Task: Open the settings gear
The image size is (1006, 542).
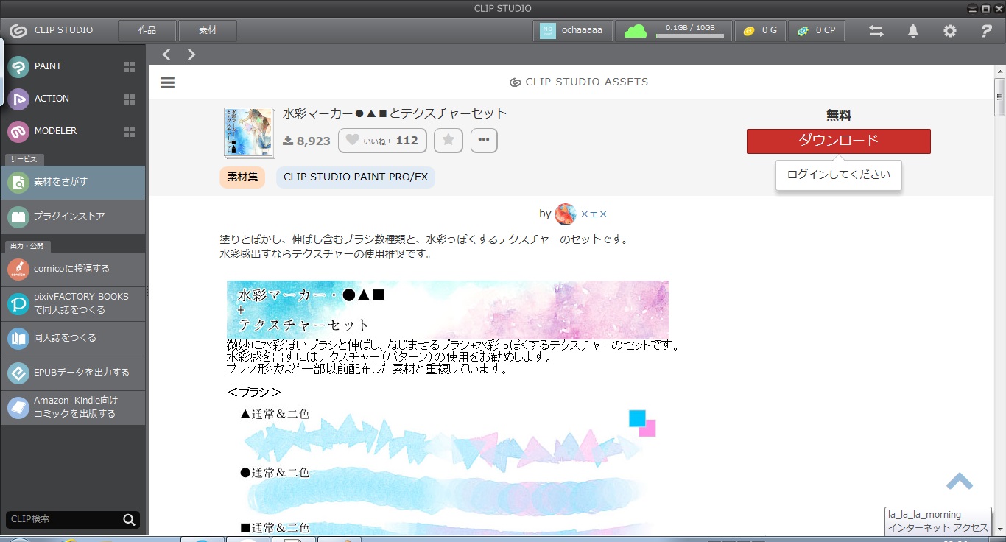Action: [x=950, y=31]
